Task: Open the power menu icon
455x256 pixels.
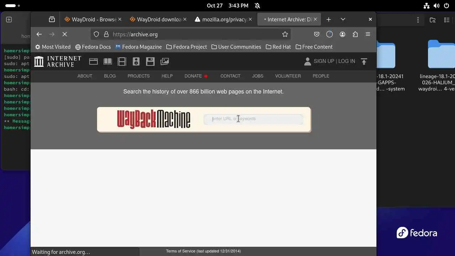Action: [446, 6]
